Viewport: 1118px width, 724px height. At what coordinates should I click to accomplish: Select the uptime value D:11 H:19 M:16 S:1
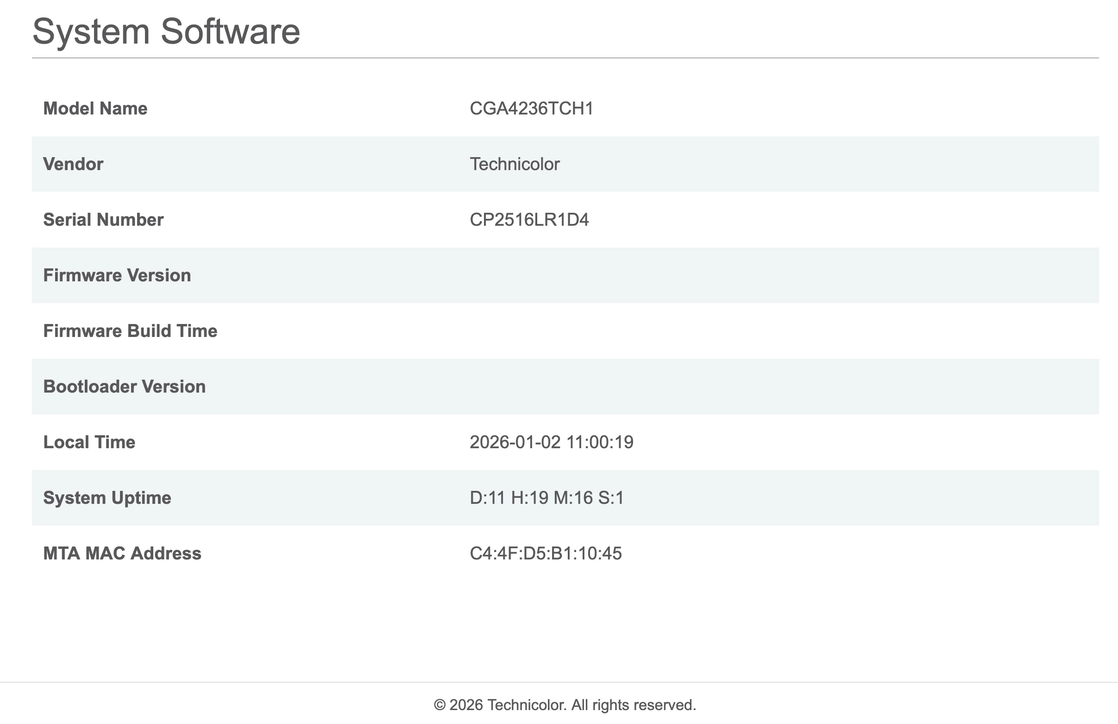(x=547, y=498)
